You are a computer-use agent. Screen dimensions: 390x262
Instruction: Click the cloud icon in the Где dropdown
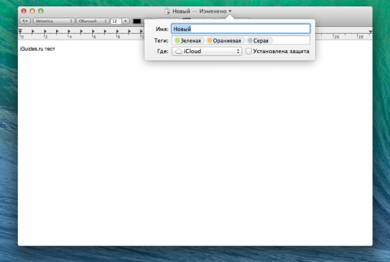click(x=179, y=51)
